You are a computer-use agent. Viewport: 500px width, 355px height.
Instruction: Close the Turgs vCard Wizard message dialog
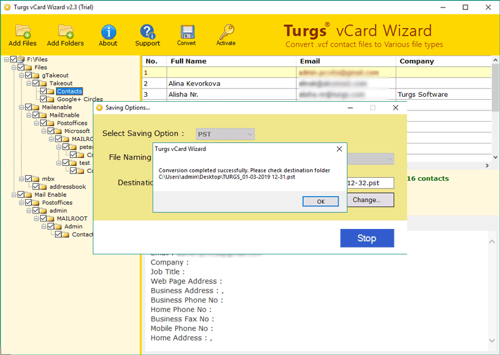point(339,149)
